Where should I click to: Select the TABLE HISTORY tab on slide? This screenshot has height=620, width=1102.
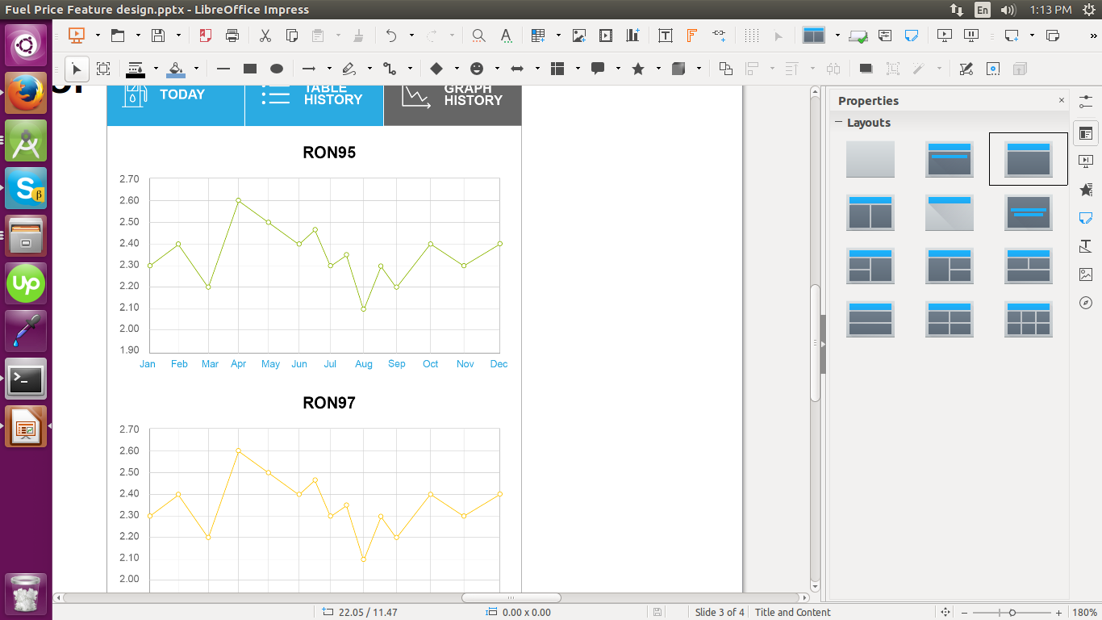(314, 105)
